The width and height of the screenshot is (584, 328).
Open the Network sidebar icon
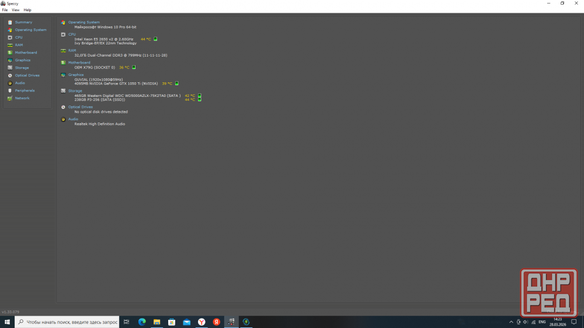tap(10, 98)
